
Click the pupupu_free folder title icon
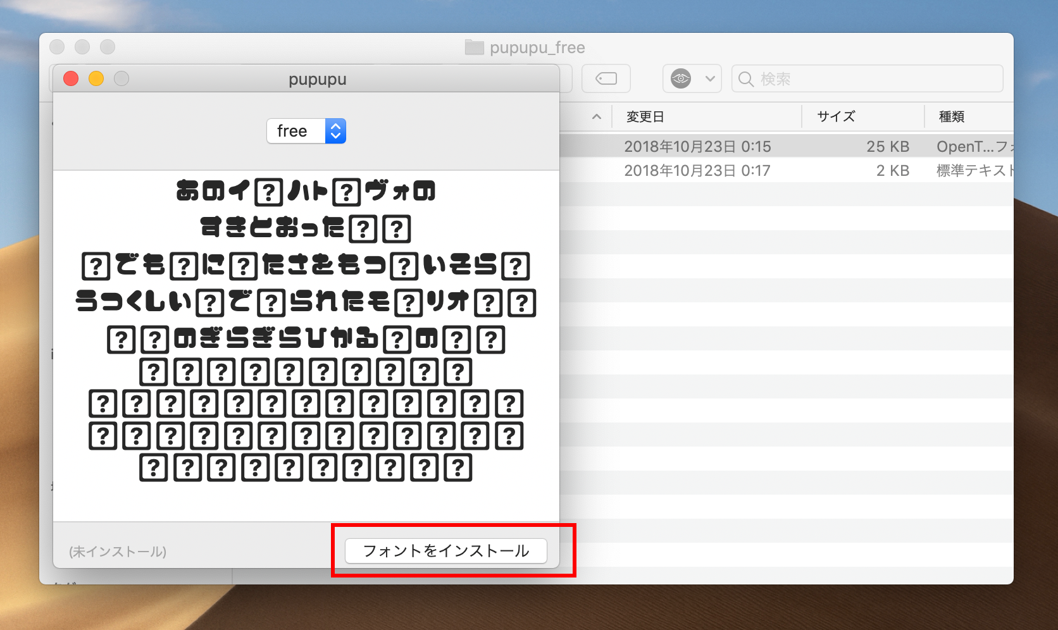tap(474, 47)
